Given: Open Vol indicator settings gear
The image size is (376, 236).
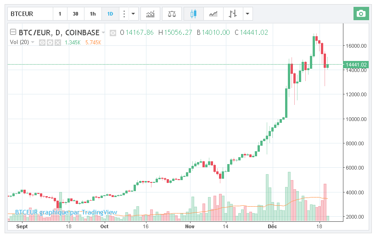Looking at the screenshot, I should 50,42.
